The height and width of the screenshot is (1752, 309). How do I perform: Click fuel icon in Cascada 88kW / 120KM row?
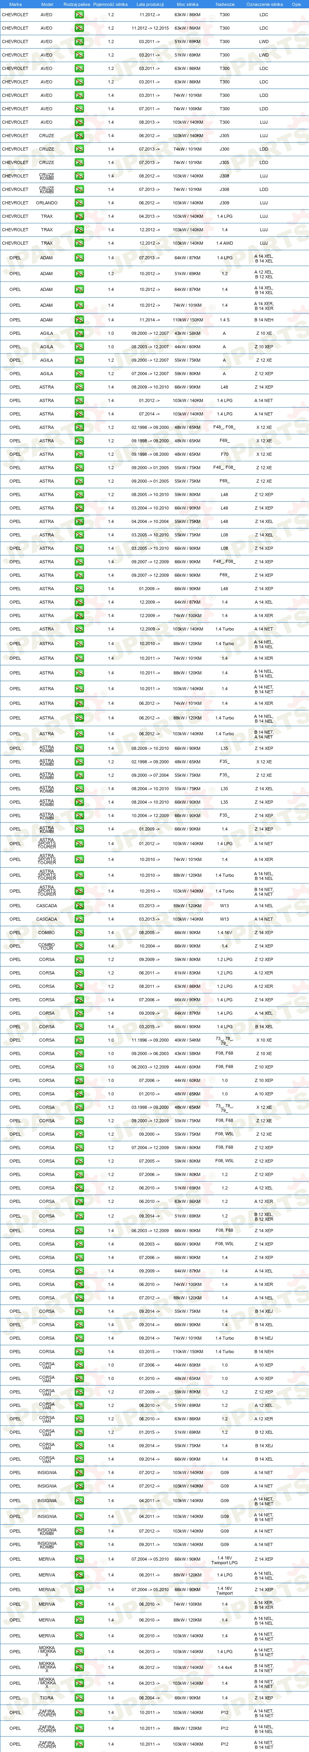point(79,906)
